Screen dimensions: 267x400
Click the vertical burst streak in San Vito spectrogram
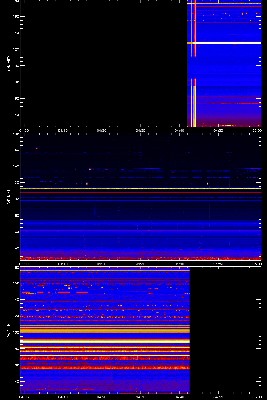(194, 63)
